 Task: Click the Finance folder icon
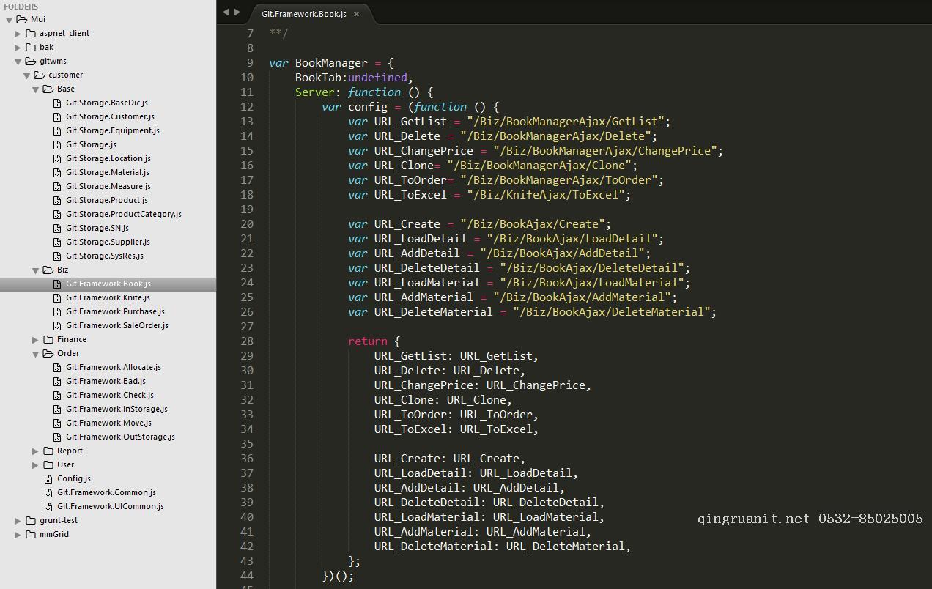48,339
